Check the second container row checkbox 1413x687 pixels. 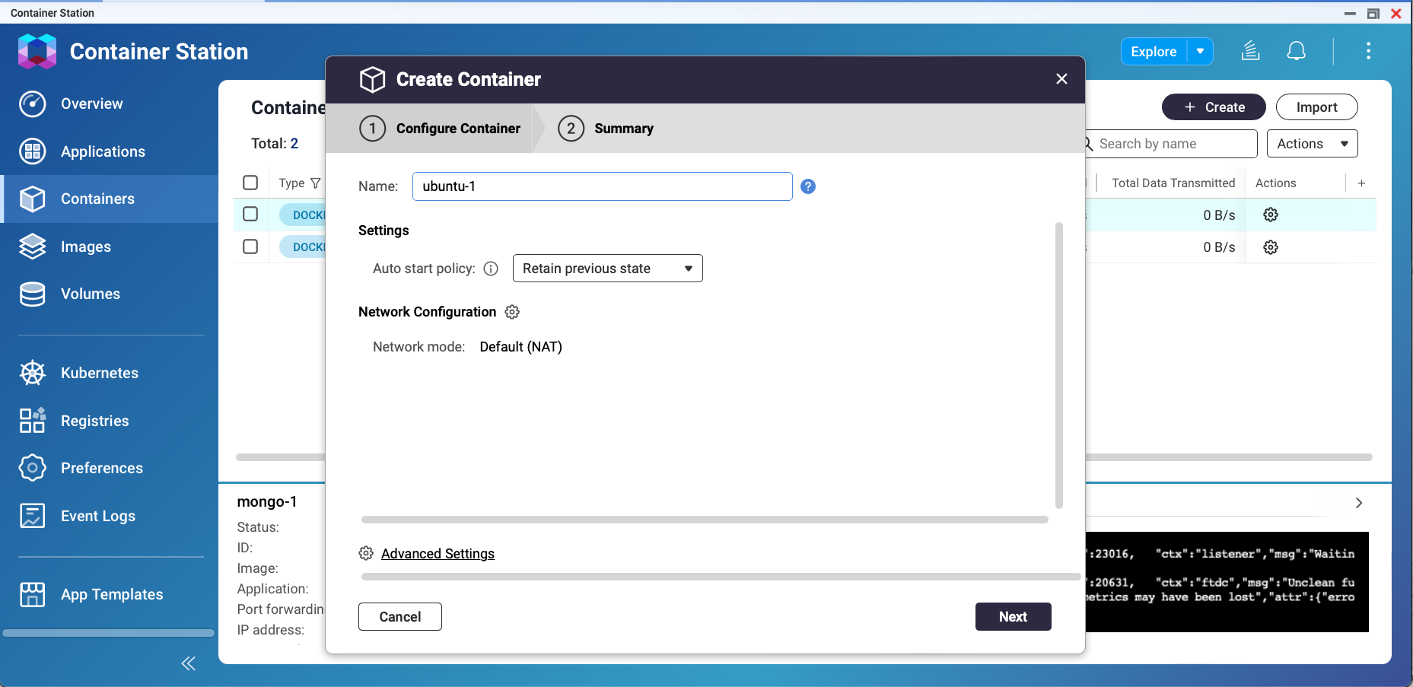(250, 246)
